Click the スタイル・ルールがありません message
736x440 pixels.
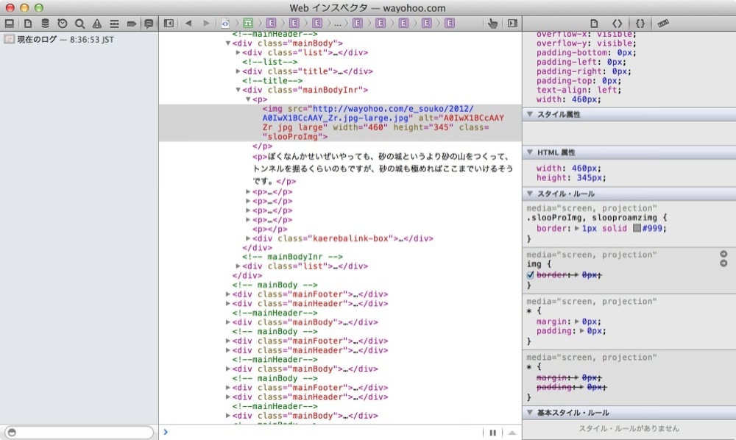629,428
